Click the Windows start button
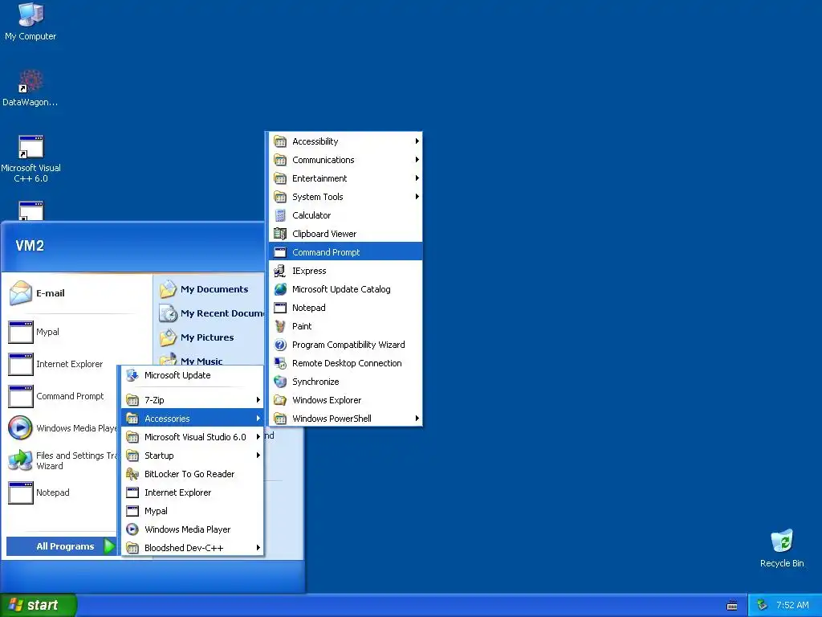Viewport: 822px width, 617px height. [x=39, y=605]
